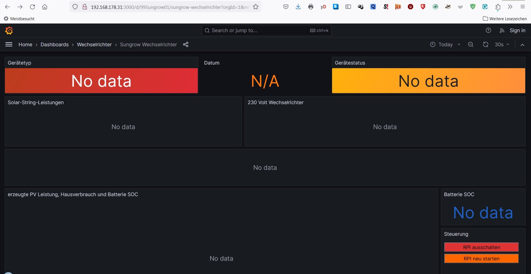Open the hamburger navigation menu
Viewport: 531px width, 274px height.
[x=9, y=44]
